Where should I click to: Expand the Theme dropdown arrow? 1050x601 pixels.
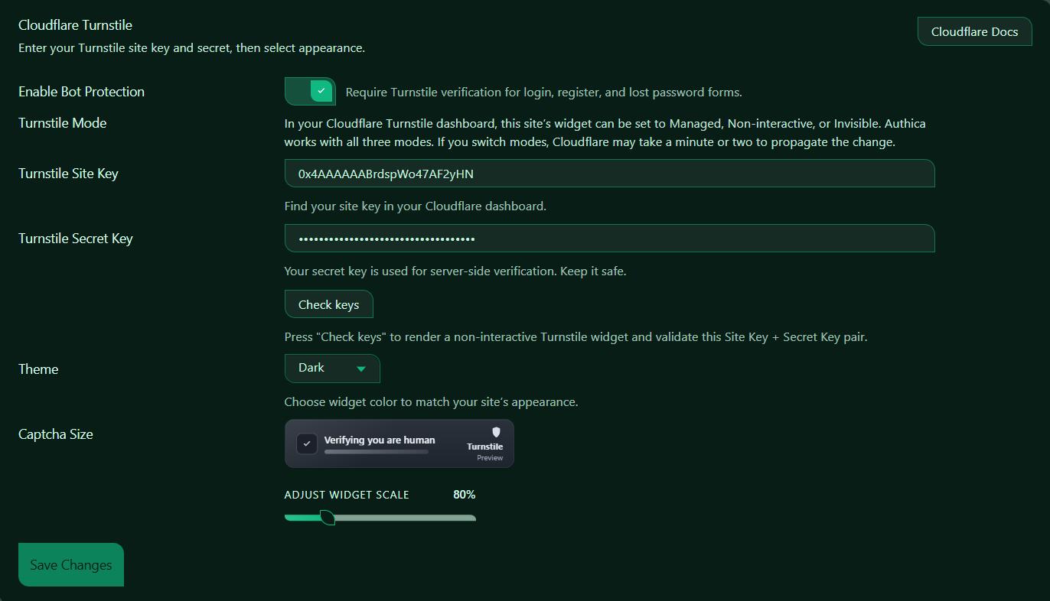pos(361,369)
